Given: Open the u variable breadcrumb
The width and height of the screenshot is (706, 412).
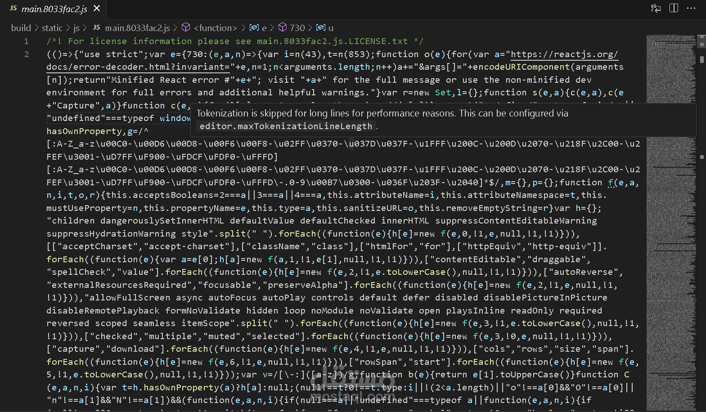Looking at the screenshot, I should point(331,28).
